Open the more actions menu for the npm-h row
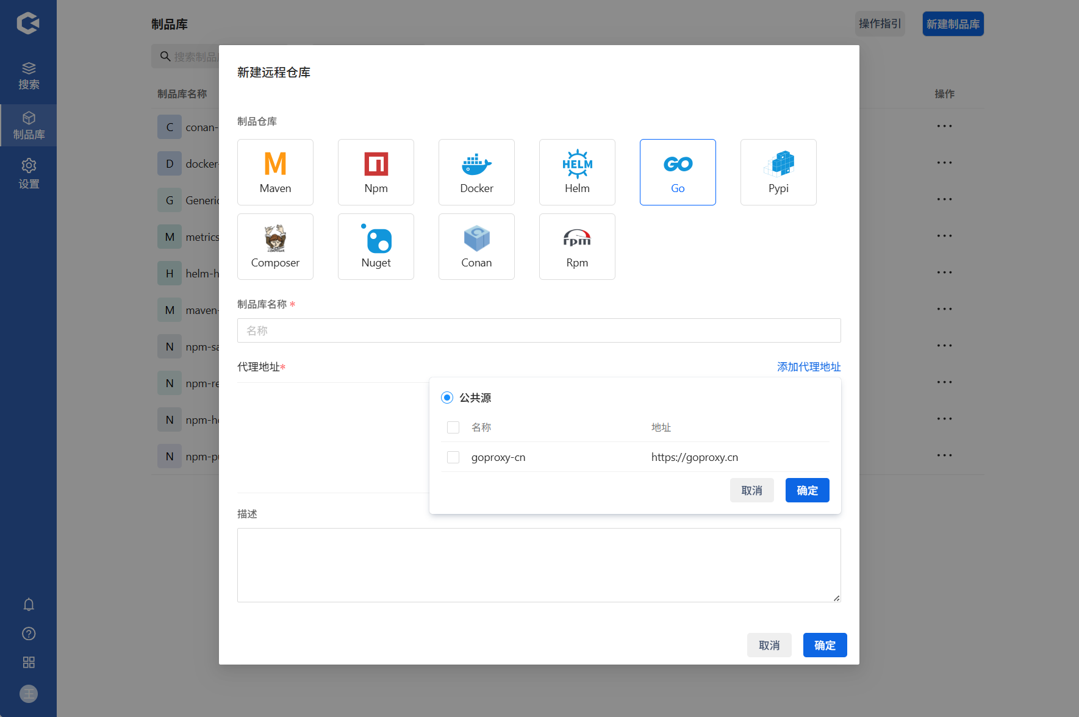The image size is (1079, 717). [944, 419]
